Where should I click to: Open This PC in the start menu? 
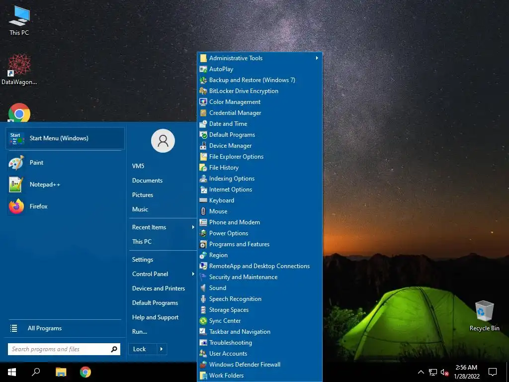142,242
